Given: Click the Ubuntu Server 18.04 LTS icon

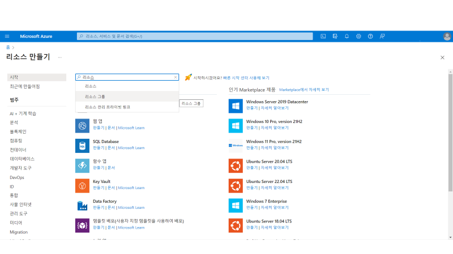Looking at the screenshot, I should point(236,225).
